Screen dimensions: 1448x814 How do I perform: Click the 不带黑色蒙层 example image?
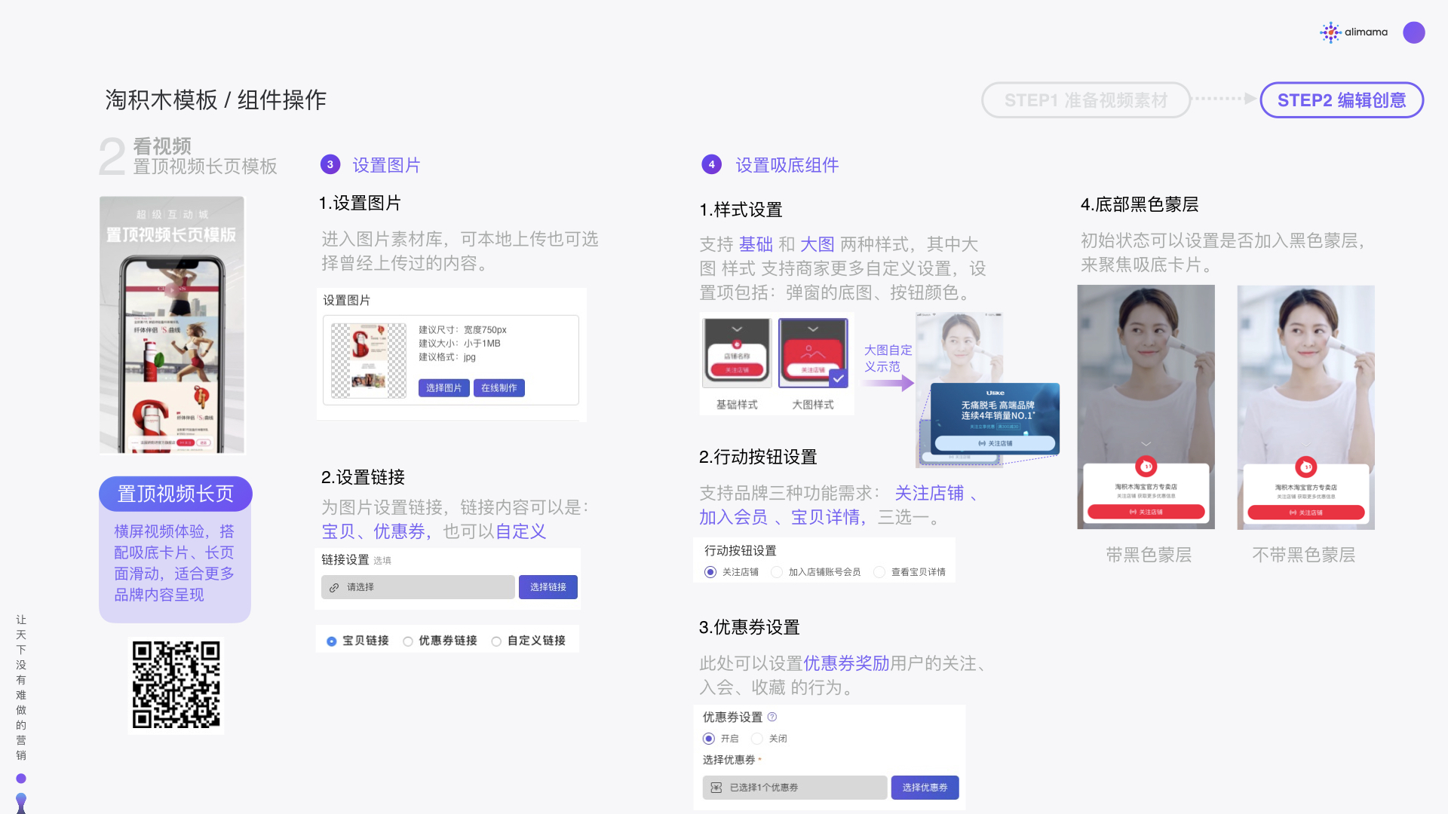(1306, 407)
